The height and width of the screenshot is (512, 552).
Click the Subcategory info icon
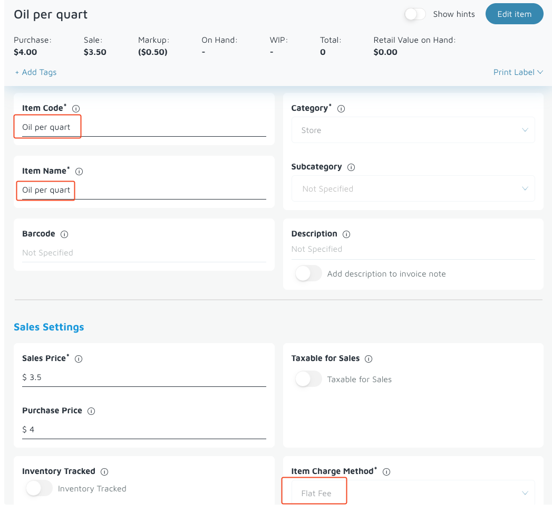pos(351,167)
